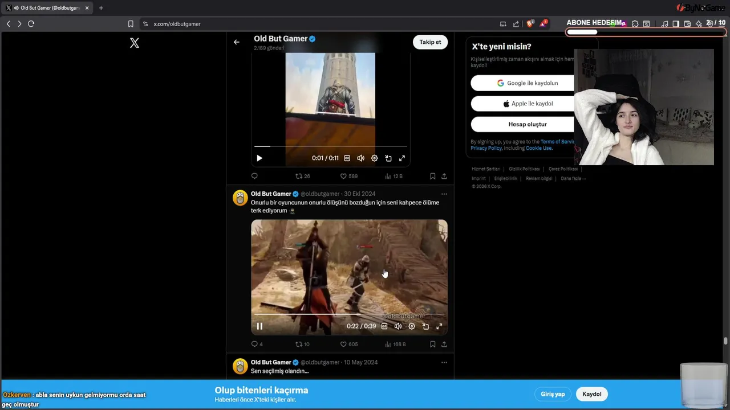Viewport: 730px width, 410px height.
Task: Open the sidebar panel toggle icon
Action: tap(676, 24)
